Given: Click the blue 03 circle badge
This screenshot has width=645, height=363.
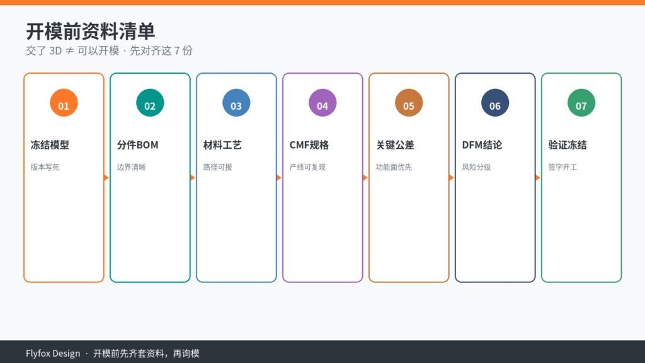Looking at the screenshot, I should coord(236,103).
